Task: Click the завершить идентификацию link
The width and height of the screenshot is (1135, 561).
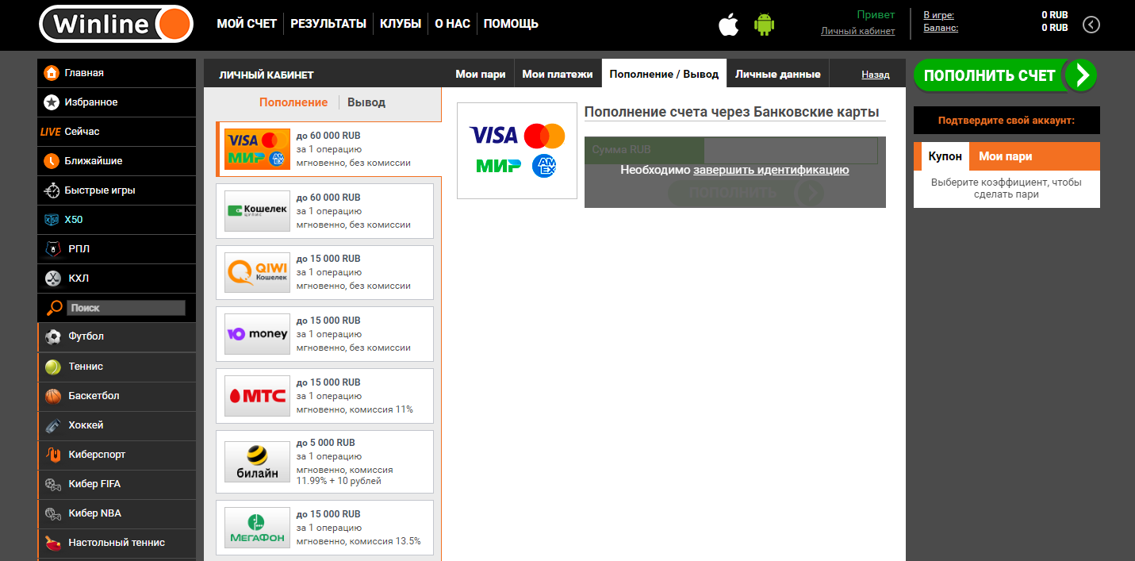Action: [771, 170]
